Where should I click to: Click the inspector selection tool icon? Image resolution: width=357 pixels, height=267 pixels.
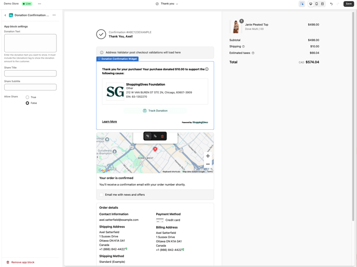click(302, 4)
